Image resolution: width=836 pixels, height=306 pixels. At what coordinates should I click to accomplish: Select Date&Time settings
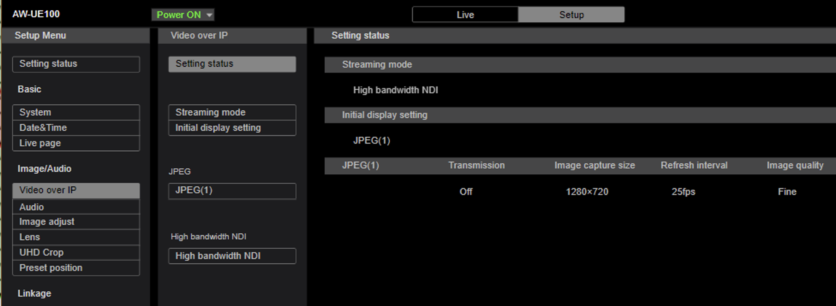tap(76, 128)
